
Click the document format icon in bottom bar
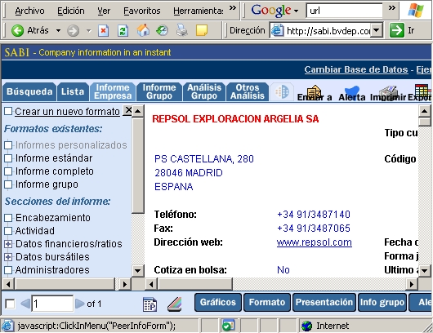(x=150, y=304)
